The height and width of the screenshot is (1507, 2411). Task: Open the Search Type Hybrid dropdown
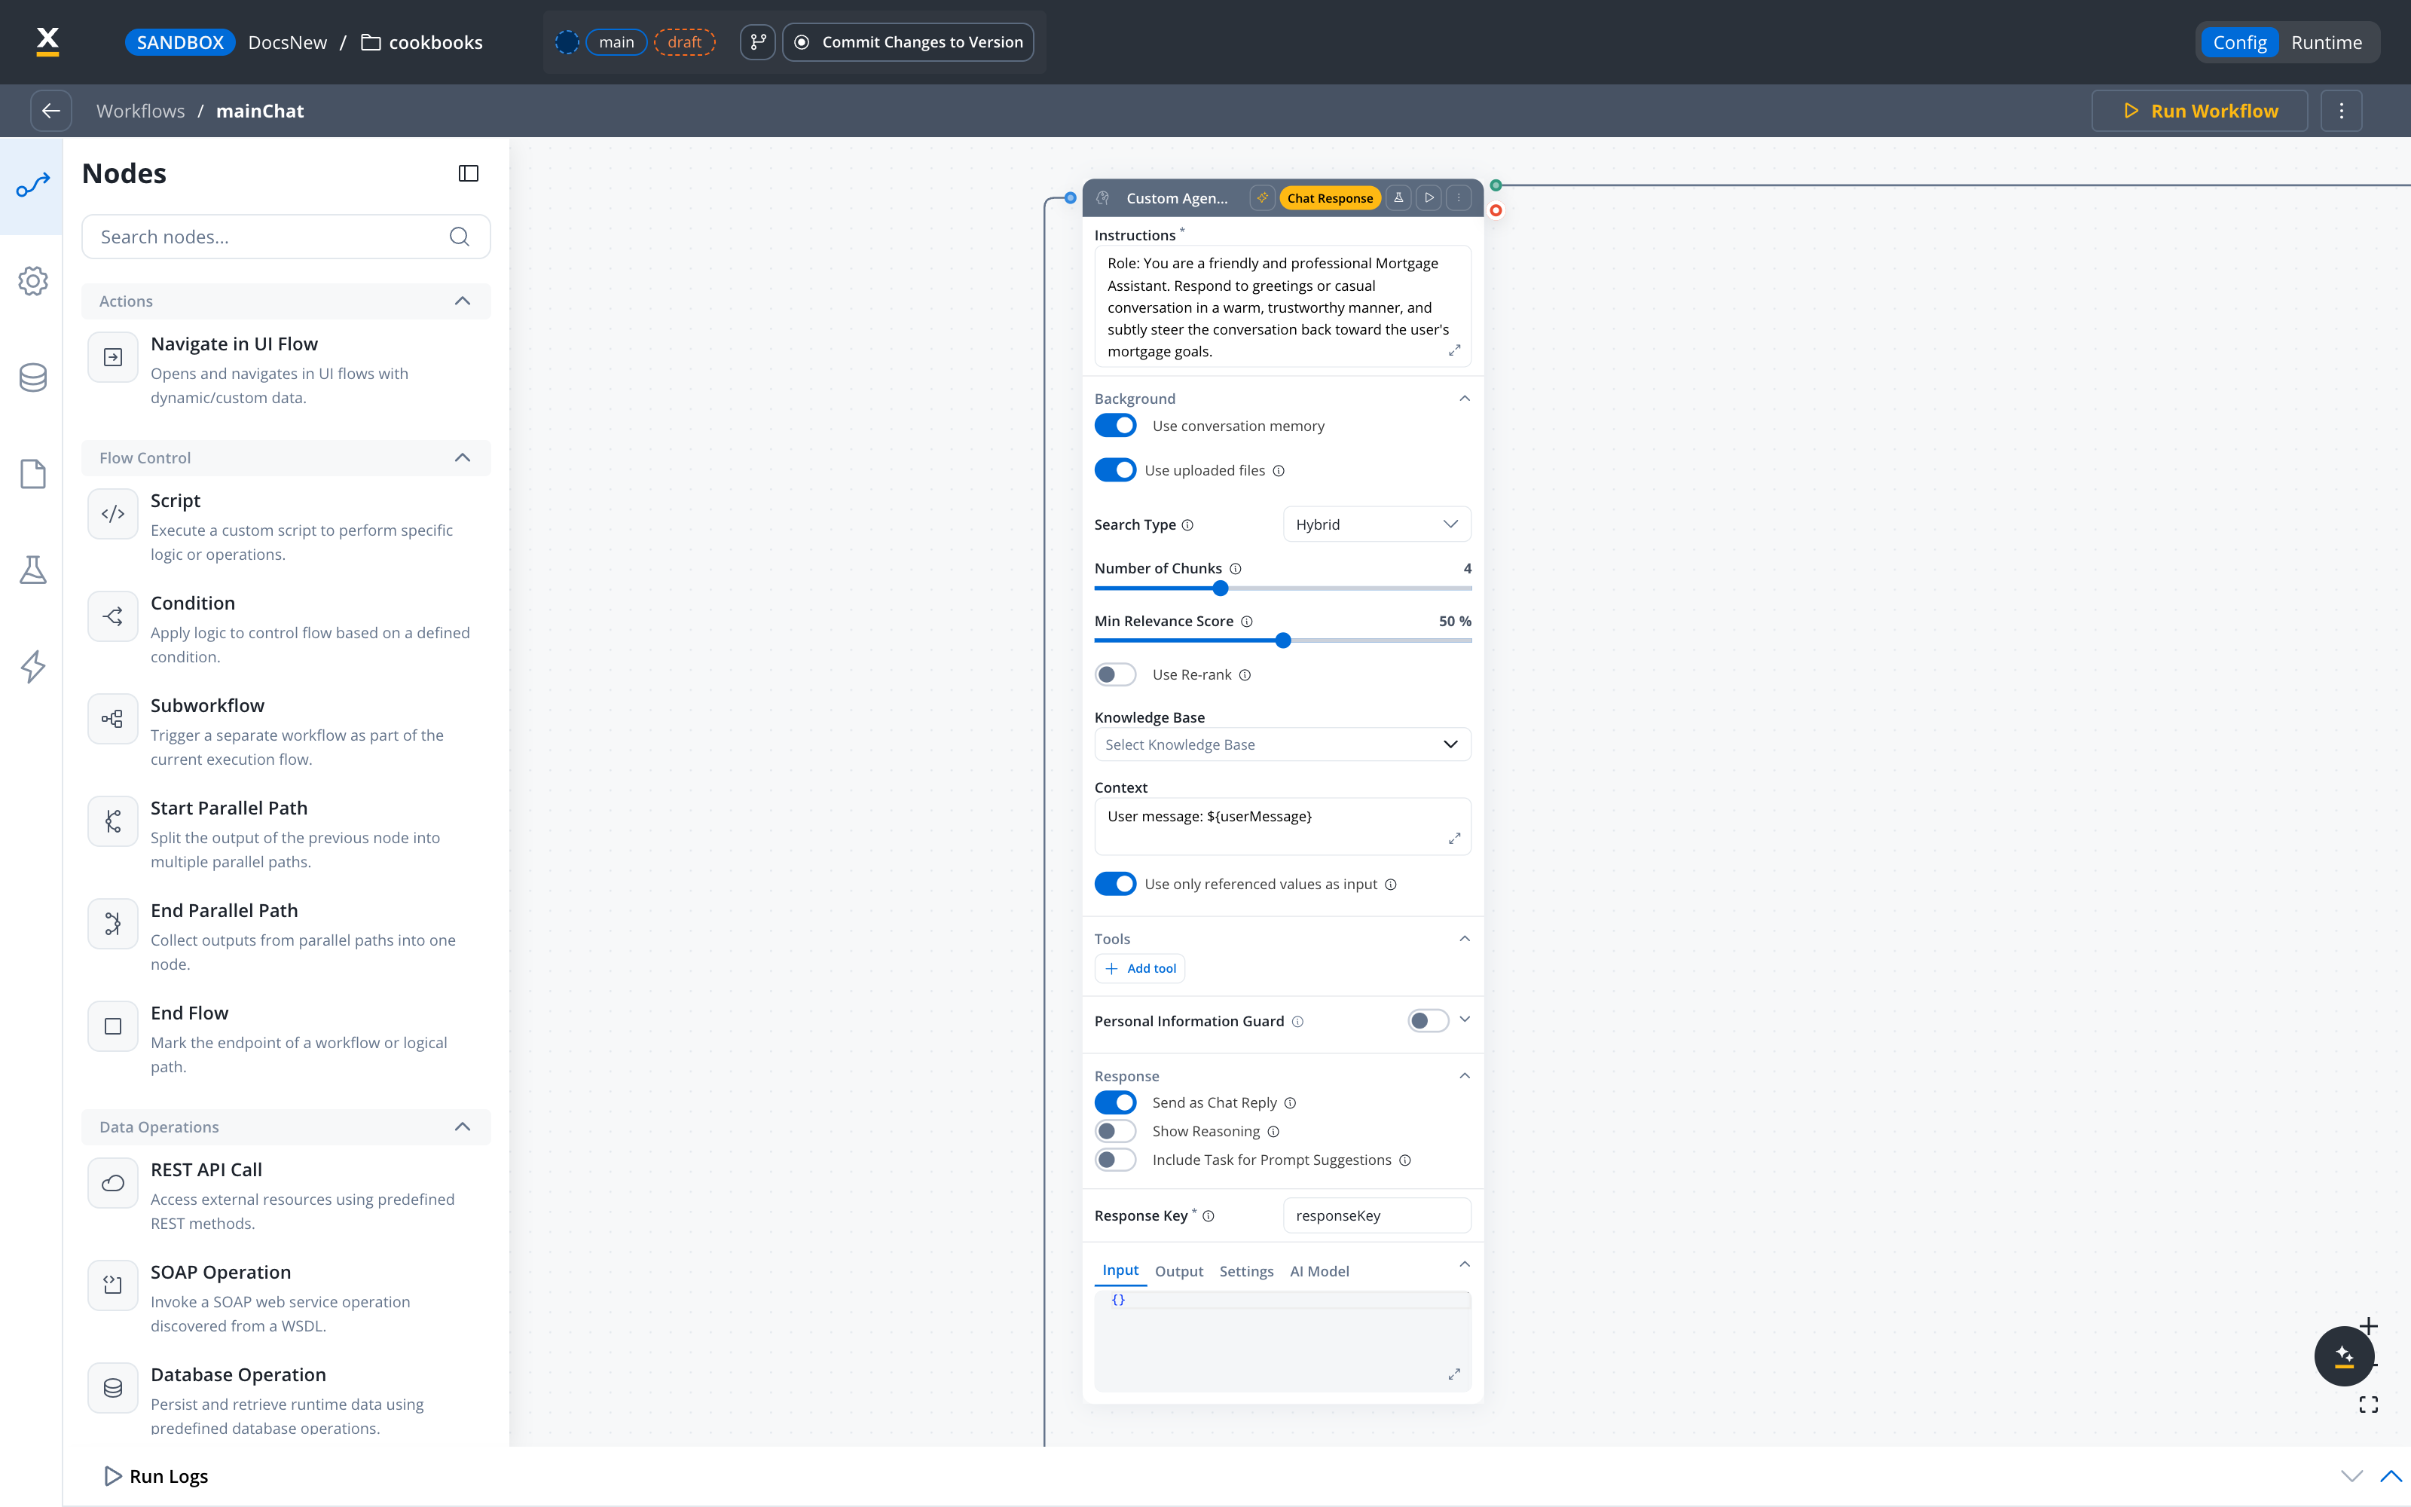coord(1377,524)
